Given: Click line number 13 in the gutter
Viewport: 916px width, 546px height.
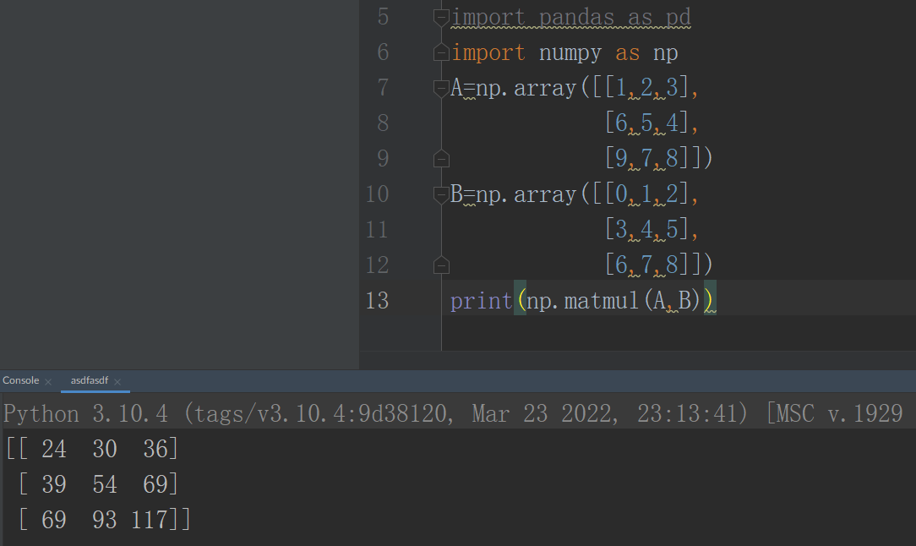Looking at the screenshot, I should pyautogui.click(x=377, y=300).
